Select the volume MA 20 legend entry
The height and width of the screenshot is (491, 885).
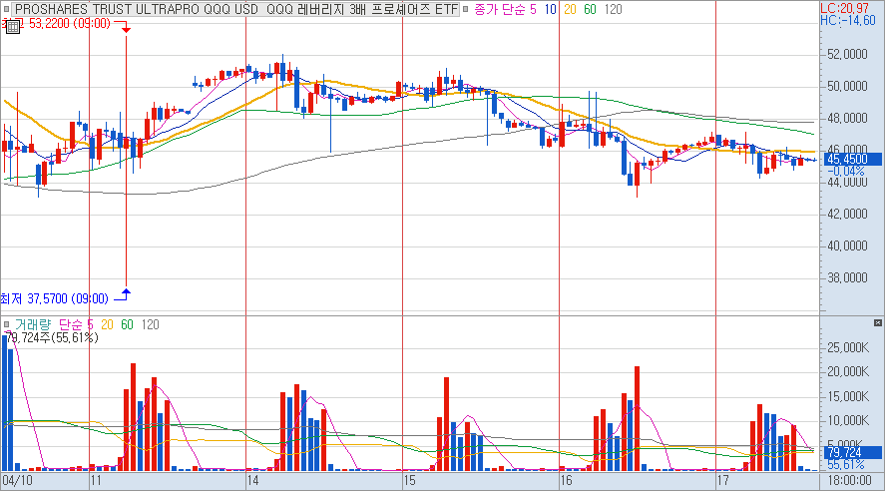pyautogui.click(x=107, y=324)
